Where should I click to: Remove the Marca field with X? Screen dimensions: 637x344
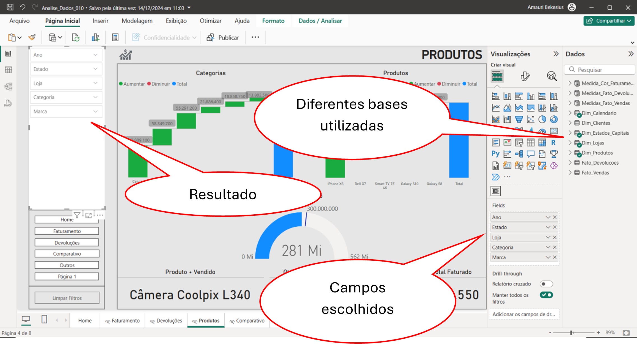554,257
